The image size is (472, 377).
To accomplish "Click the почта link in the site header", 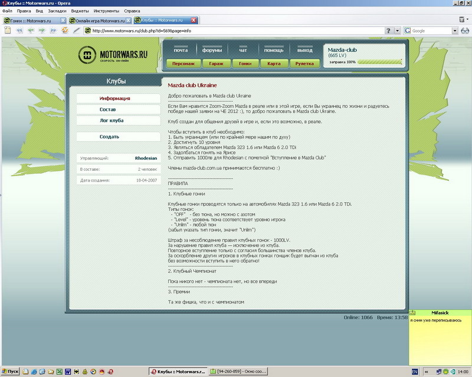I will [x=181, y=50].
